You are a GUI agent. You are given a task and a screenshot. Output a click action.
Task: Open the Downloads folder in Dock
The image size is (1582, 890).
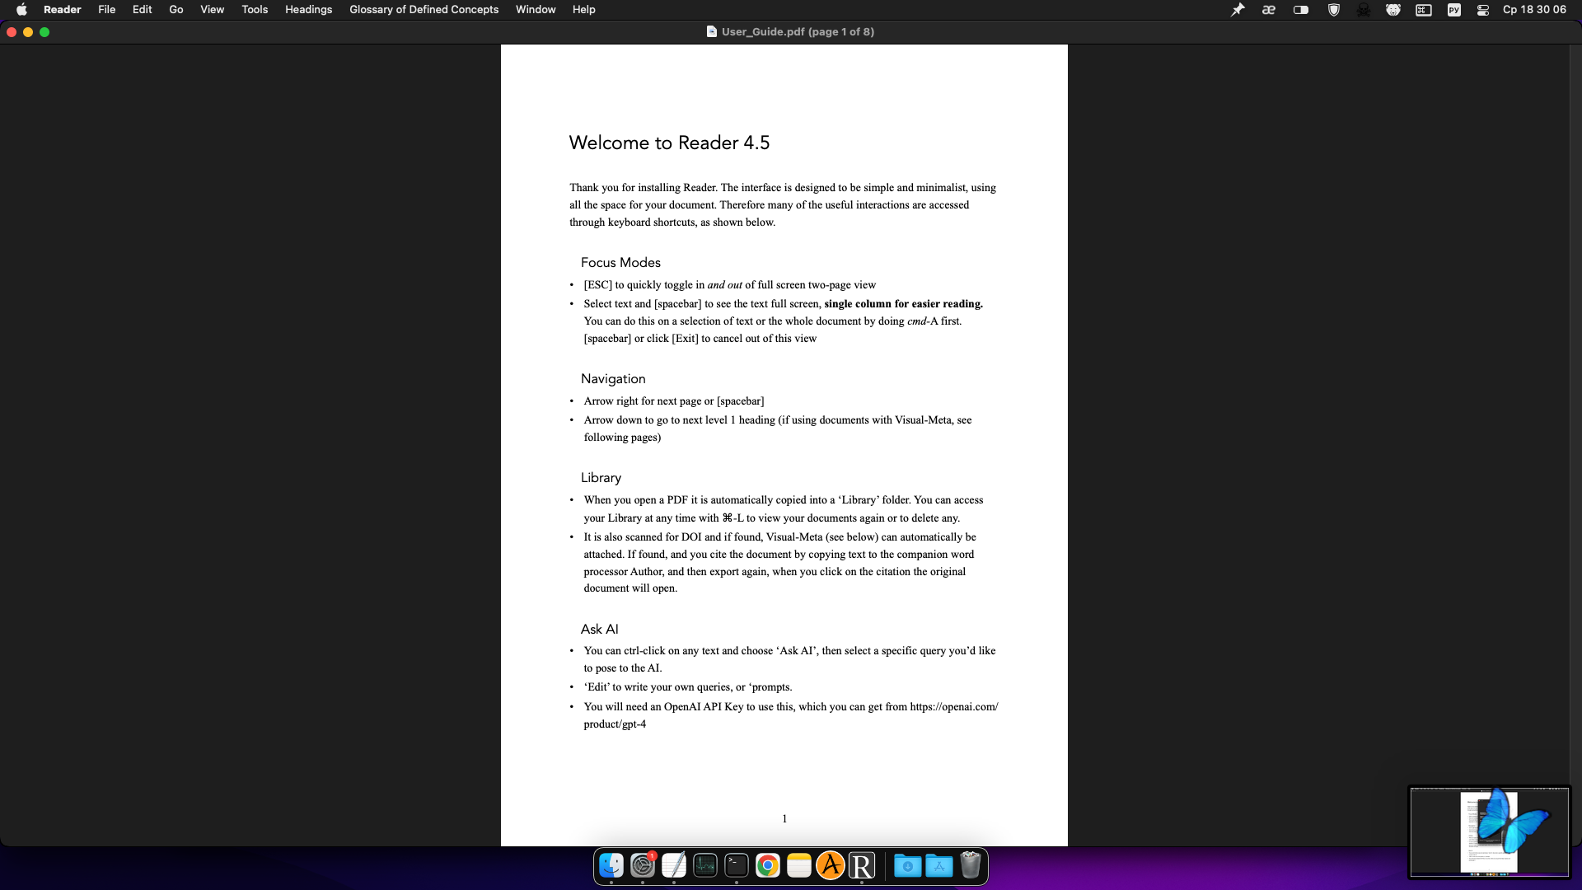pyautogui.click(x=908, y=865)
